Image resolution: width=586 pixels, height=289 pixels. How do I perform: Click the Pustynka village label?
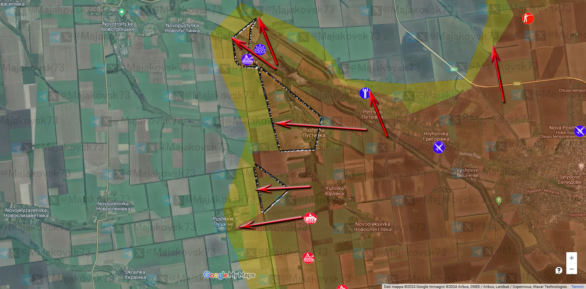point(314,133)
